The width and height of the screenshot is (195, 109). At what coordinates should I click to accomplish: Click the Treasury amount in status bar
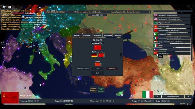[x=30, y=101]
